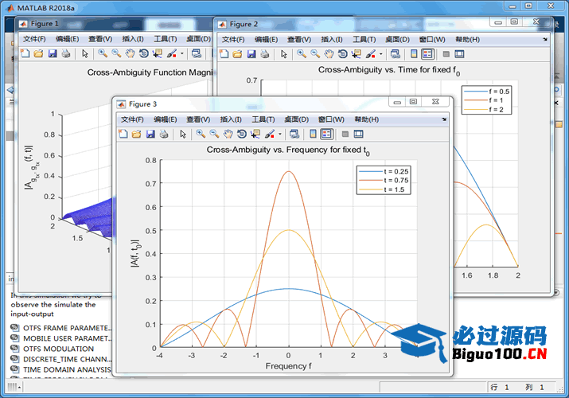Click Zoom Out tool in Figure 2

tap(316, 54)
